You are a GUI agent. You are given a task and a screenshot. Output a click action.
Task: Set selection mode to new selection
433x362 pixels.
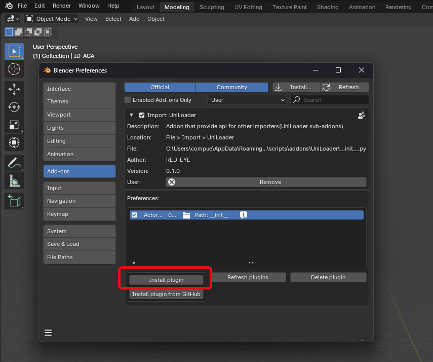point(9,32)
